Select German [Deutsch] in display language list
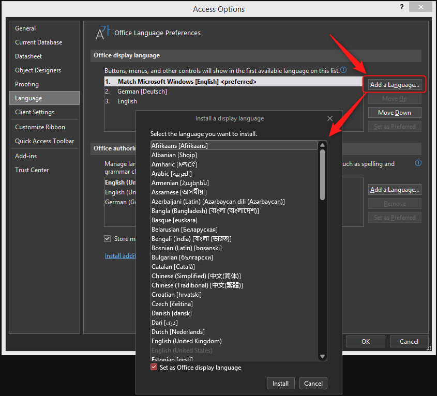Viewport: 437px width, 396px height. (234, 92)
